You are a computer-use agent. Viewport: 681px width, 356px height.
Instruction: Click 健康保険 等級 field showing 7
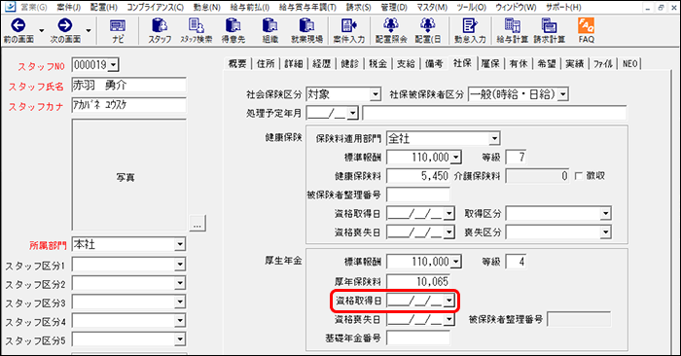click(x=516, y=158)
